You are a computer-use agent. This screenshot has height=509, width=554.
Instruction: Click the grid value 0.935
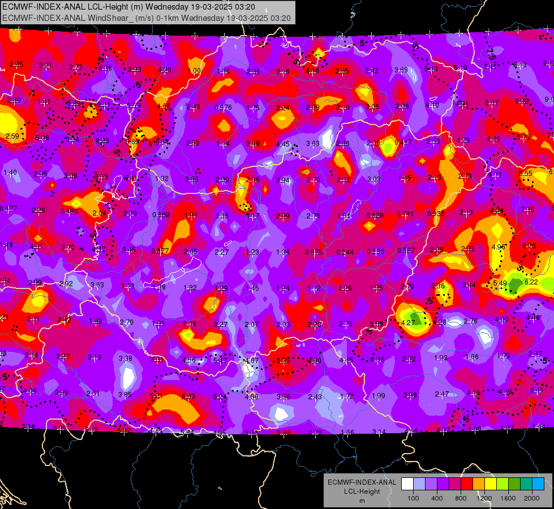(436, 213)
